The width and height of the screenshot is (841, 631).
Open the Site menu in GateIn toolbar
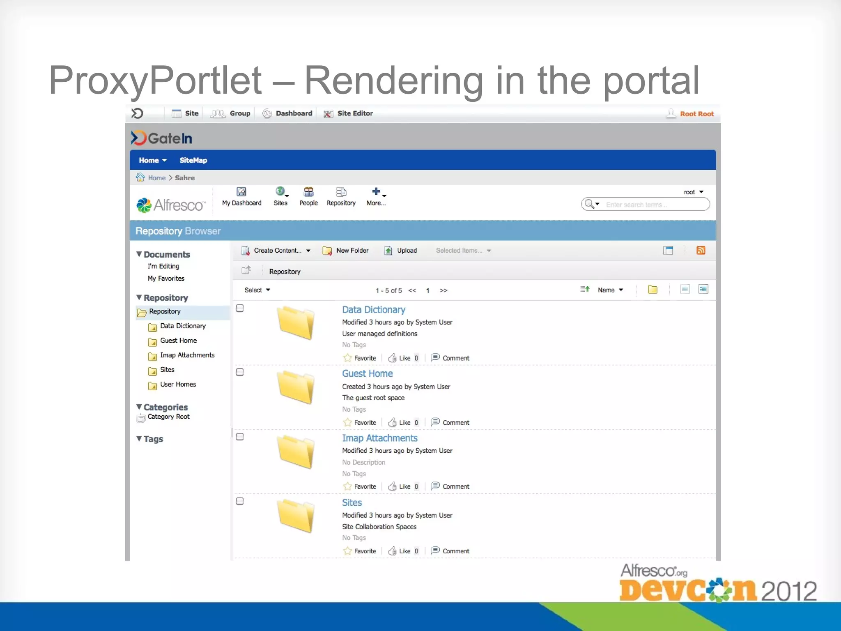185,113
